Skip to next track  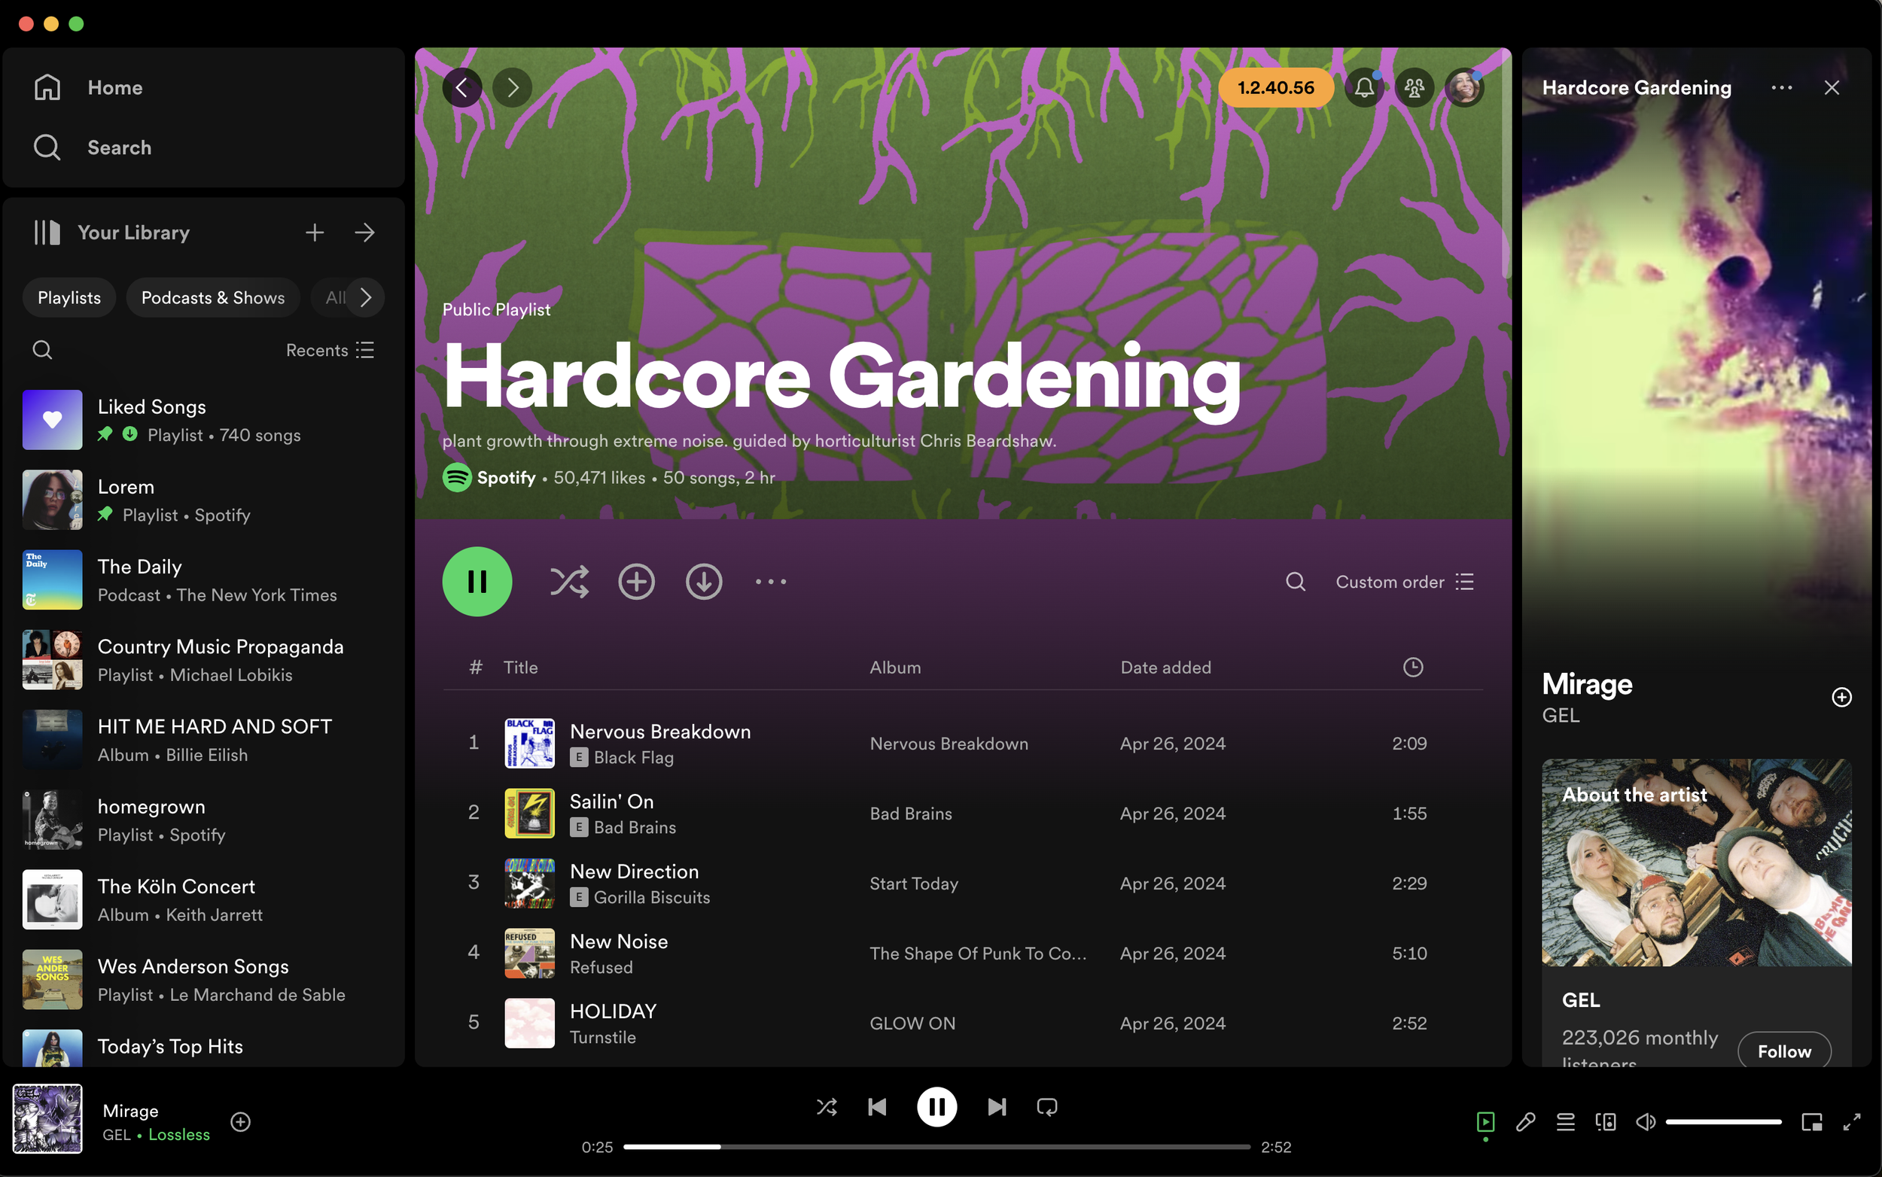click(x=997, y=1107)
